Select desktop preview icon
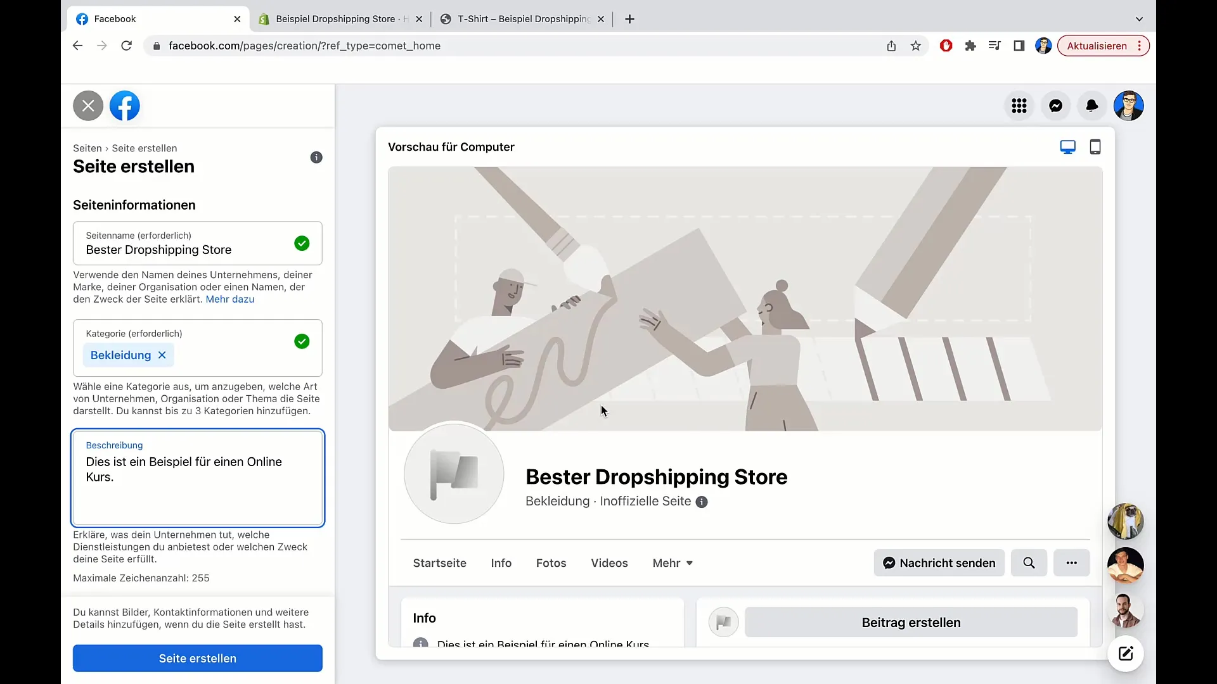The image size is (1217, 684). (x=1067, y=147)
